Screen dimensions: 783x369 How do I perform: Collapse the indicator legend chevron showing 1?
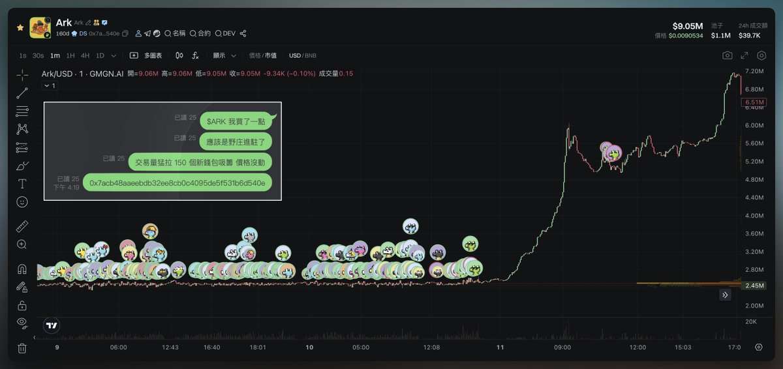coord(49,86)
